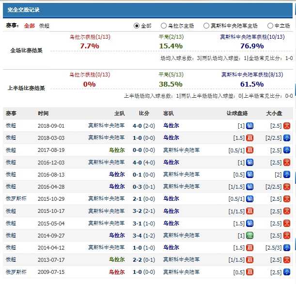Click the 7.7% 乌拉尔 win percentage

click(90, 46)
